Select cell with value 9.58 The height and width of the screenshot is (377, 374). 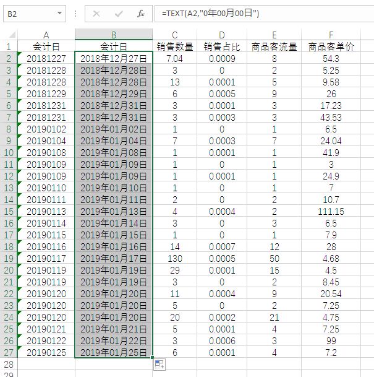point(331,82)
